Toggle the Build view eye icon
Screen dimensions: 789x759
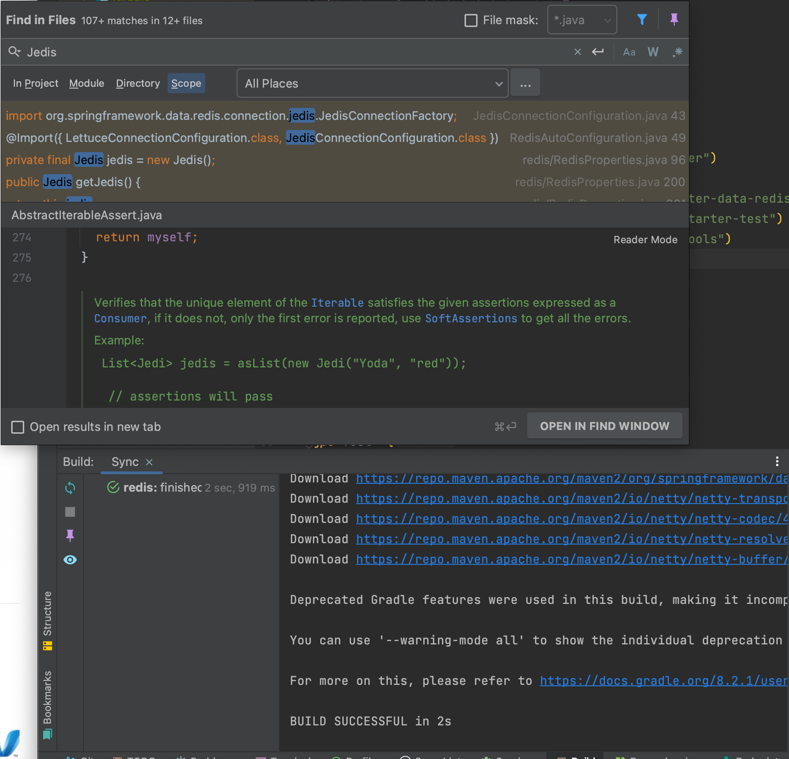click(70, 560)
